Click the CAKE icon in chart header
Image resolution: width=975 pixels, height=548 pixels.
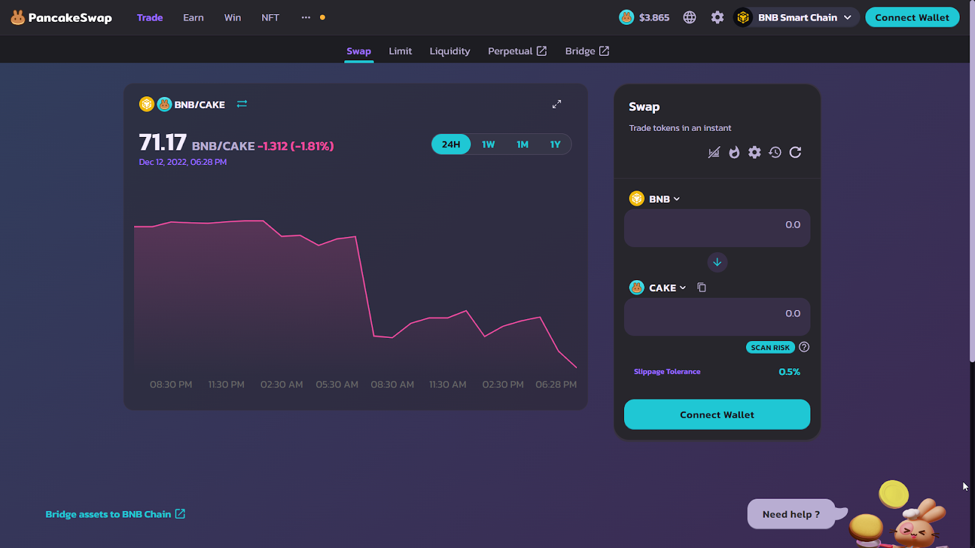click(x=165, y=104)
